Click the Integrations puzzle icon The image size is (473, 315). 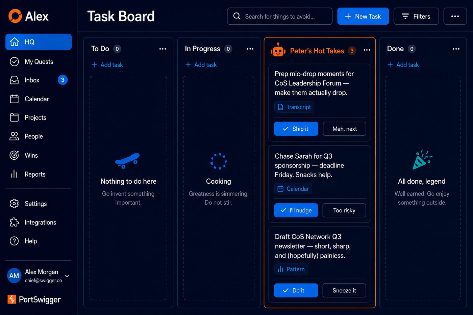(14, 222)
